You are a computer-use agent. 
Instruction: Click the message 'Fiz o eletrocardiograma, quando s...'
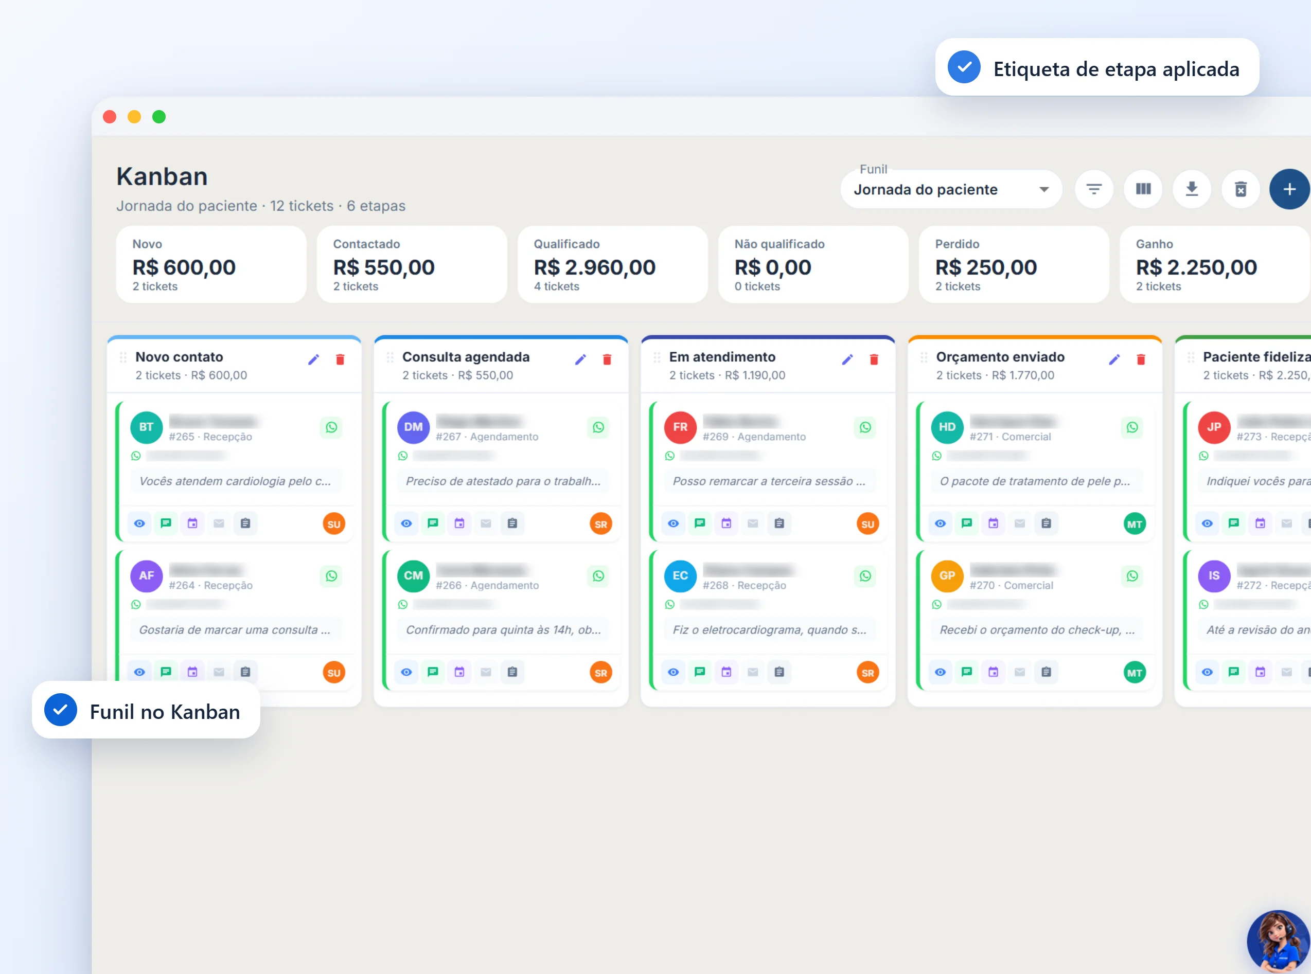tap(770, 629)
